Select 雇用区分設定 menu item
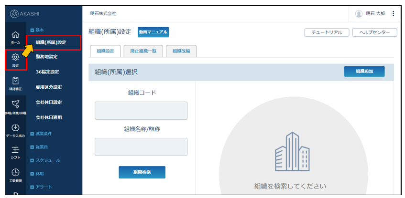 (x=49, y=87)
